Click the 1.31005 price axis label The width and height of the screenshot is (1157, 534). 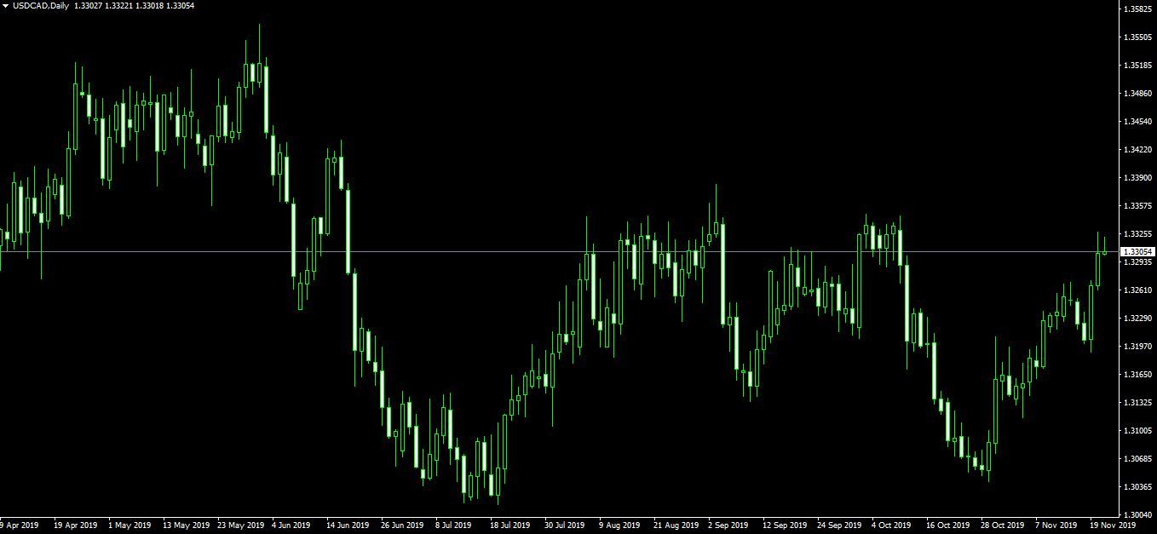[1138, 431]
